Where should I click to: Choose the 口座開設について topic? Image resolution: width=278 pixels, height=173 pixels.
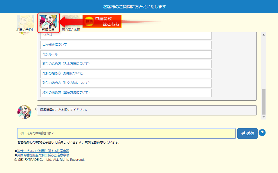(x=126, y=45)
